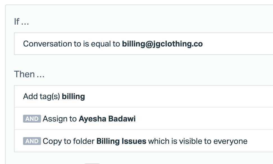273x164 pixels.
Task: Click the Billing Issues folder name
Action: tap(121, 141)
